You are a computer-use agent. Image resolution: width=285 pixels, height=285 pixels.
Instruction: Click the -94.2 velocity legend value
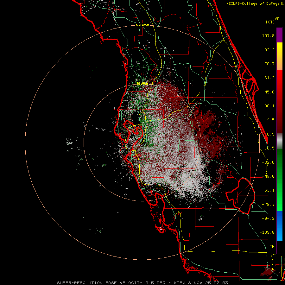click(268, 218)
